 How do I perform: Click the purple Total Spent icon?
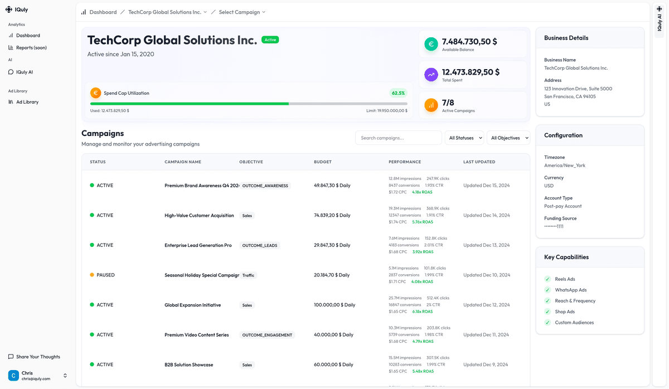[x=430, y=74]
